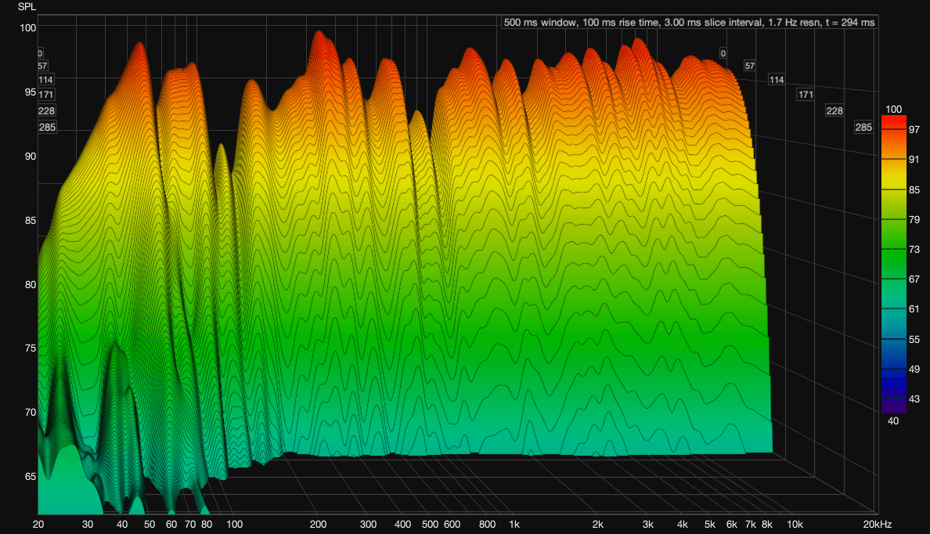This screenshot has width=930, height=534.
Task: Click the SPL axis title label
Action: (x=27, y=7)
